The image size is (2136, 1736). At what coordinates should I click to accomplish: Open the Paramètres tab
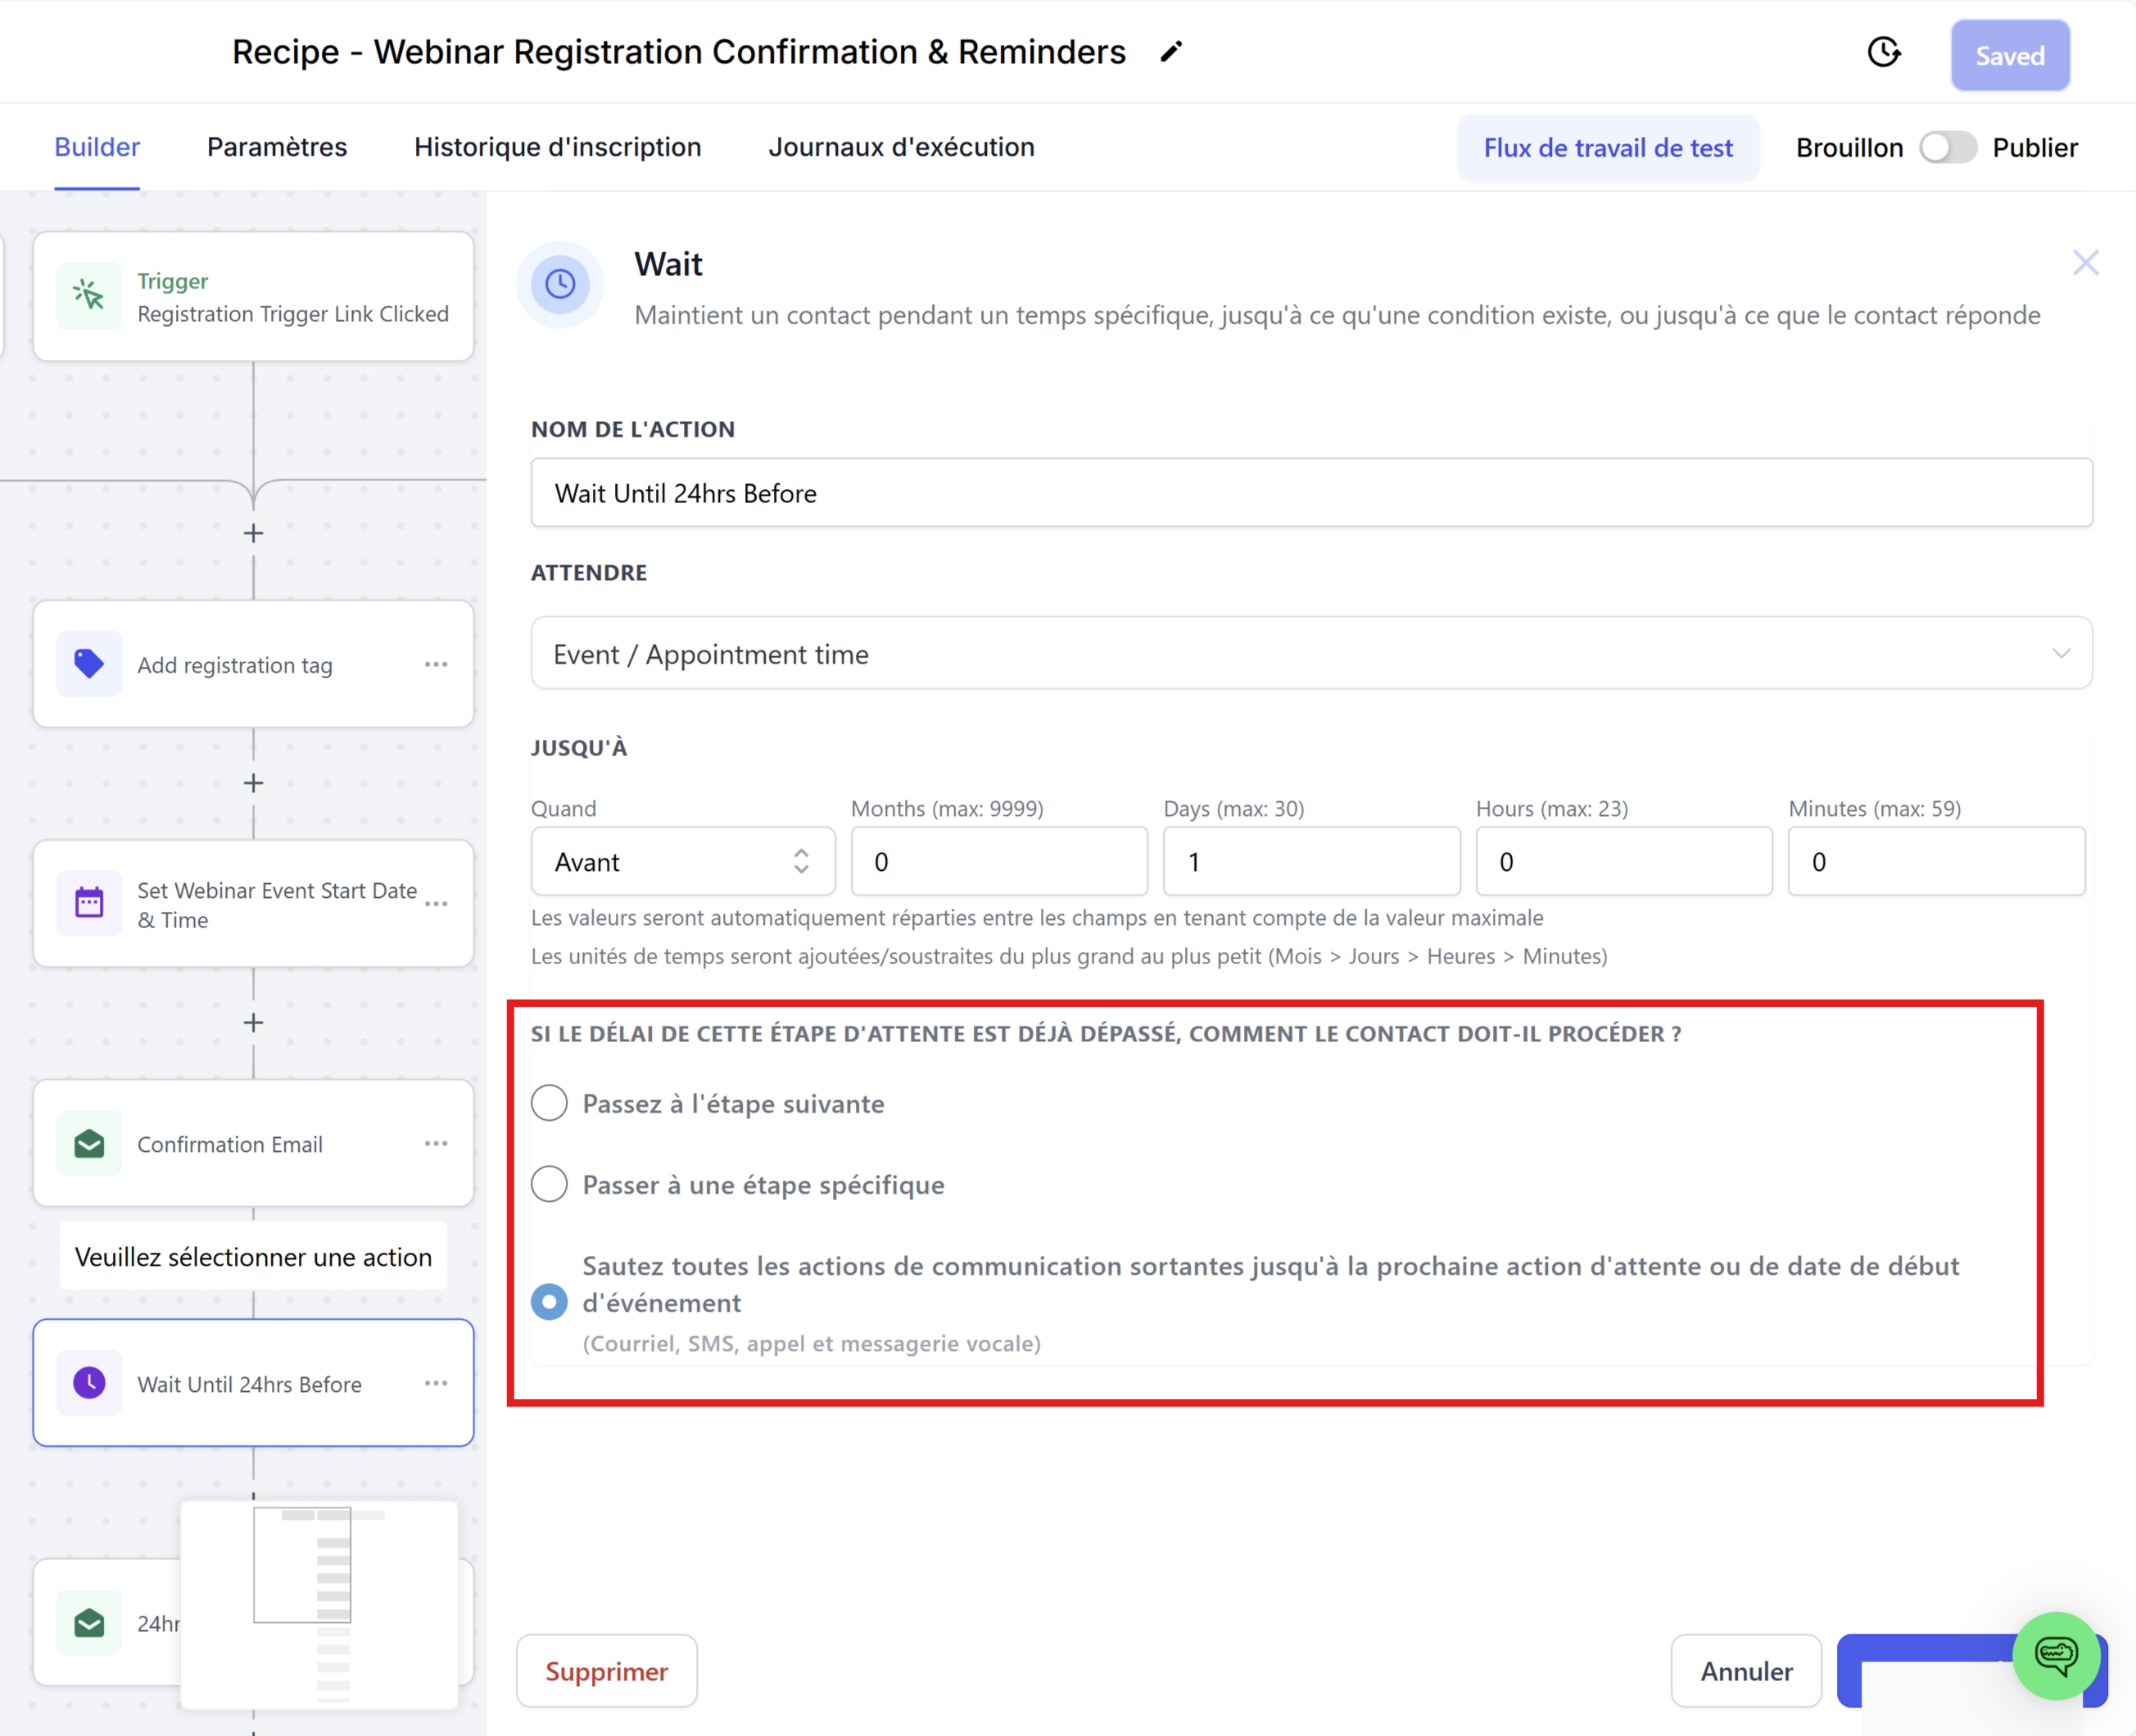click(x=277, y=147)
